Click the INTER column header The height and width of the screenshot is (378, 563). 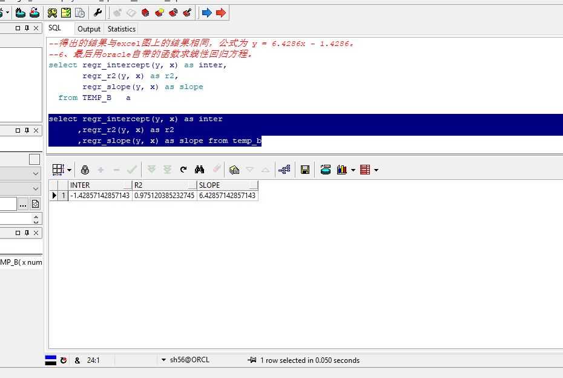coord(100,185)
